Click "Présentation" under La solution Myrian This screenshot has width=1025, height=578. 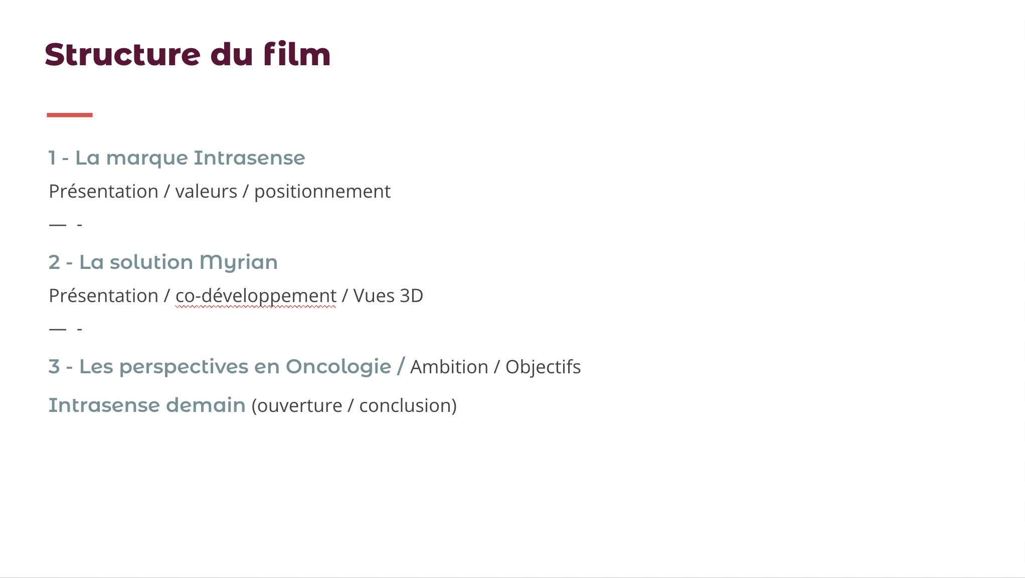[104, 296]
